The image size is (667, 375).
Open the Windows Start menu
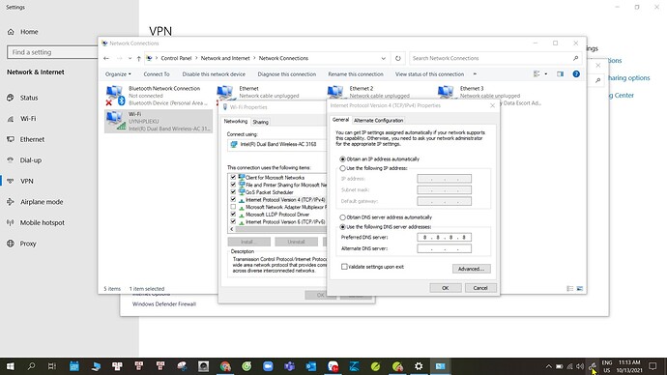[x=11, y=366]
